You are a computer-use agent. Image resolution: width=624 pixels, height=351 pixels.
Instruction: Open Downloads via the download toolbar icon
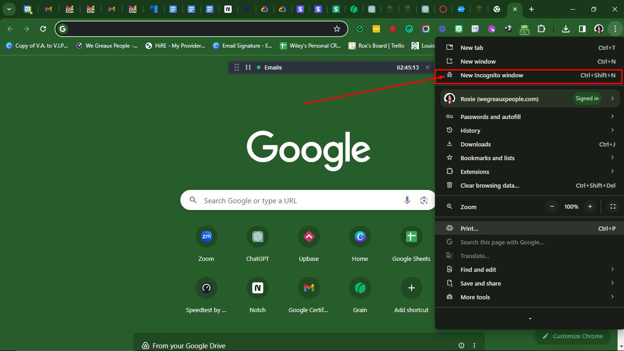click(x=565, y=29)
